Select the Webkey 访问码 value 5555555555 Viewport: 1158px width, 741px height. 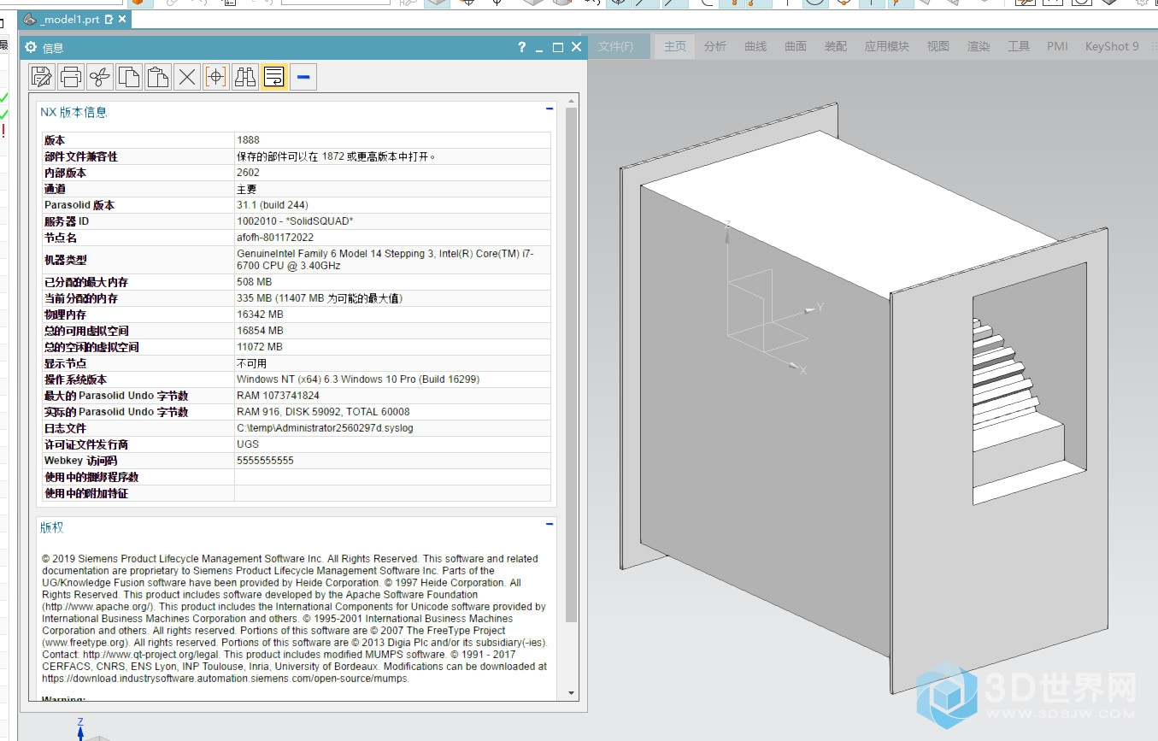265,461
